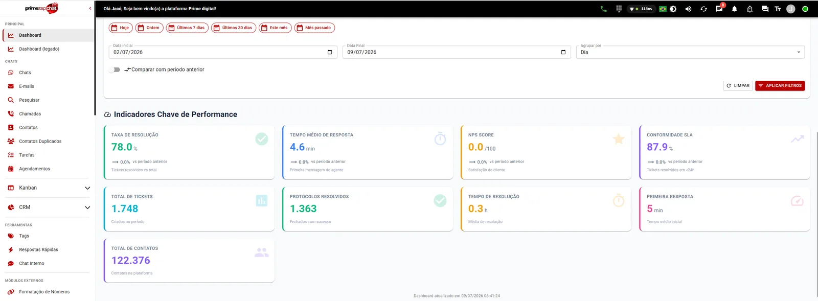Collapse the sidebar with the chevron arrow
This screenshot has width=818, height=301.
90,8
